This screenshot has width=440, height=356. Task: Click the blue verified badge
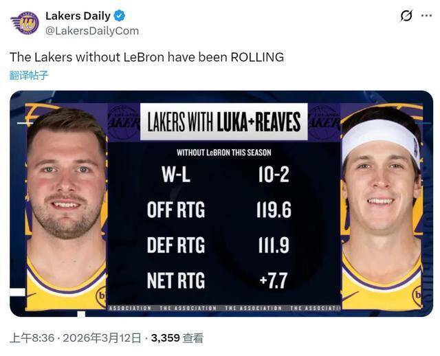pos(119,16)
